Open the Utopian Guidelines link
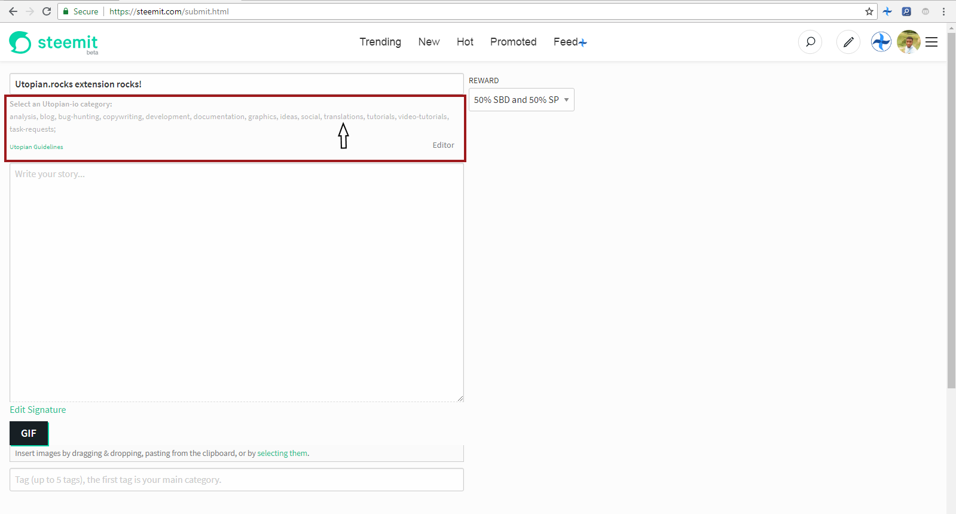This screenshot has height=514, width=956. pos(36,147)
